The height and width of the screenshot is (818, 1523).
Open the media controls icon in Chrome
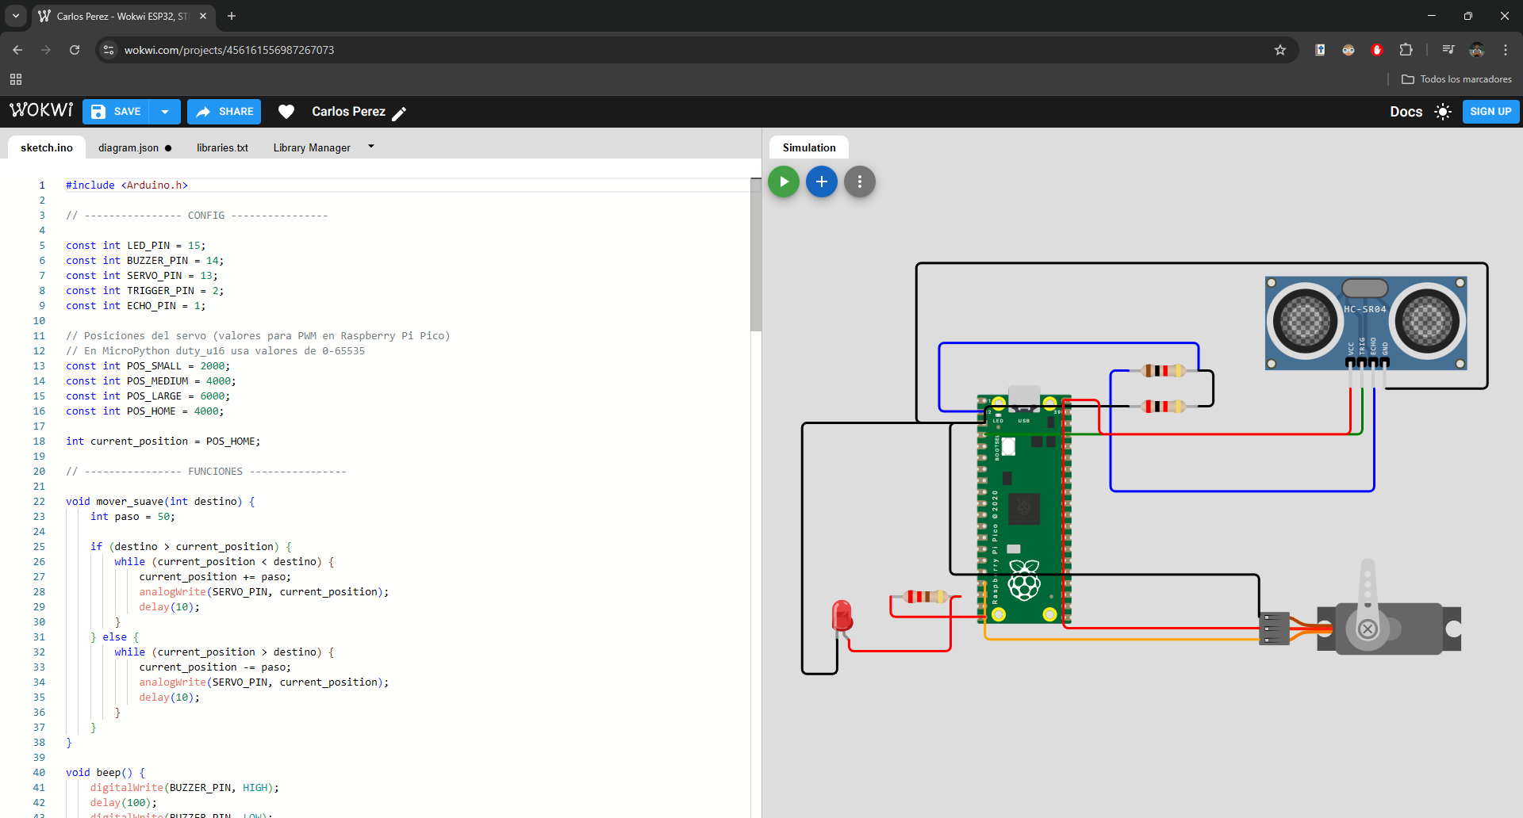1447,49
